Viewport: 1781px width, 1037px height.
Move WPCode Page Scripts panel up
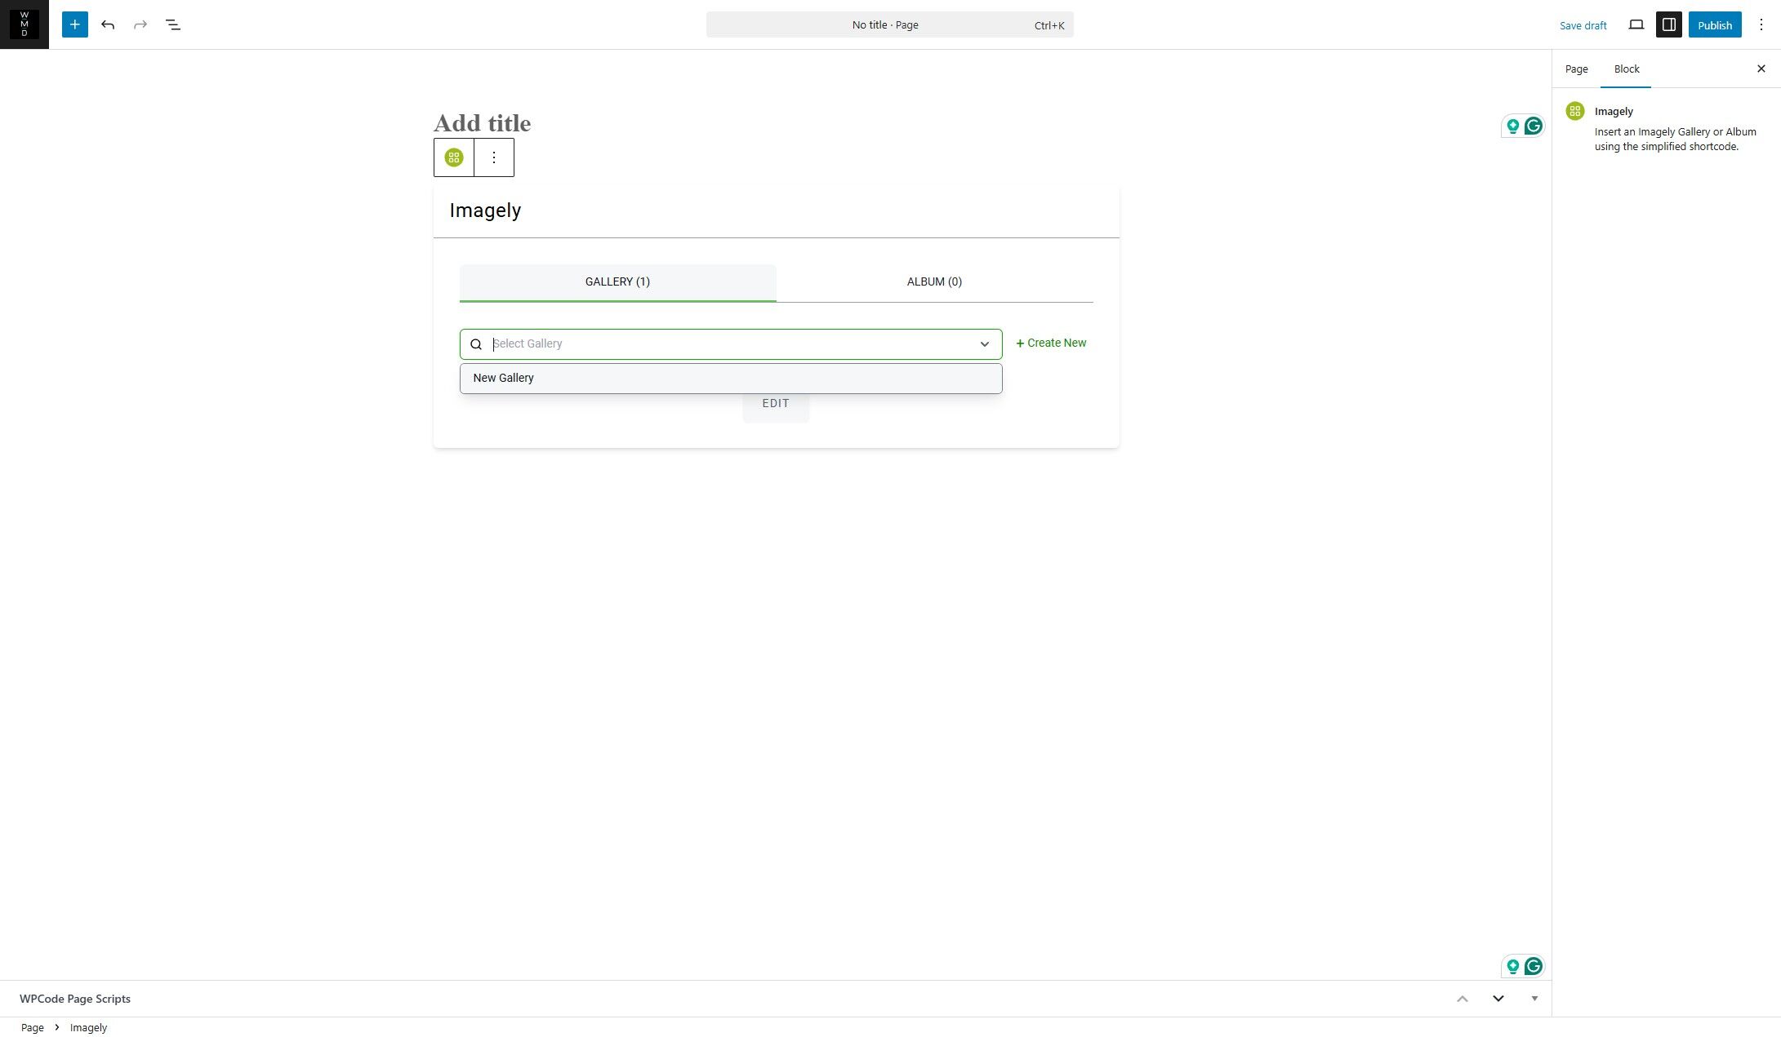click(1463, 999)
